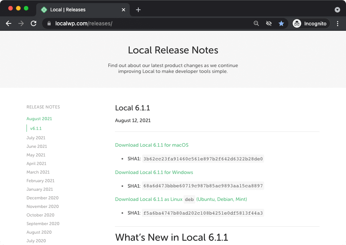The height and width of the screenshot is (245, 346).
Task: Open Download Local 6.1.1 as Linux deb
Action: 181,199
